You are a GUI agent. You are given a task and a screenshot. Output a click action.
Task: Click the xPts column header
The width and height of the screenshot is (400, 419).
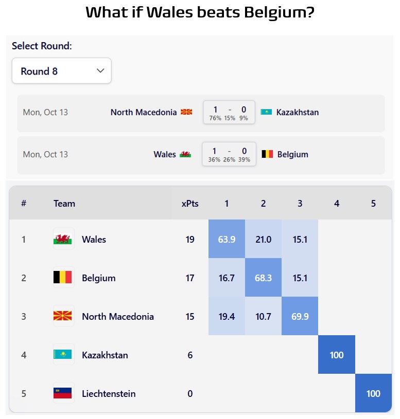190,204
